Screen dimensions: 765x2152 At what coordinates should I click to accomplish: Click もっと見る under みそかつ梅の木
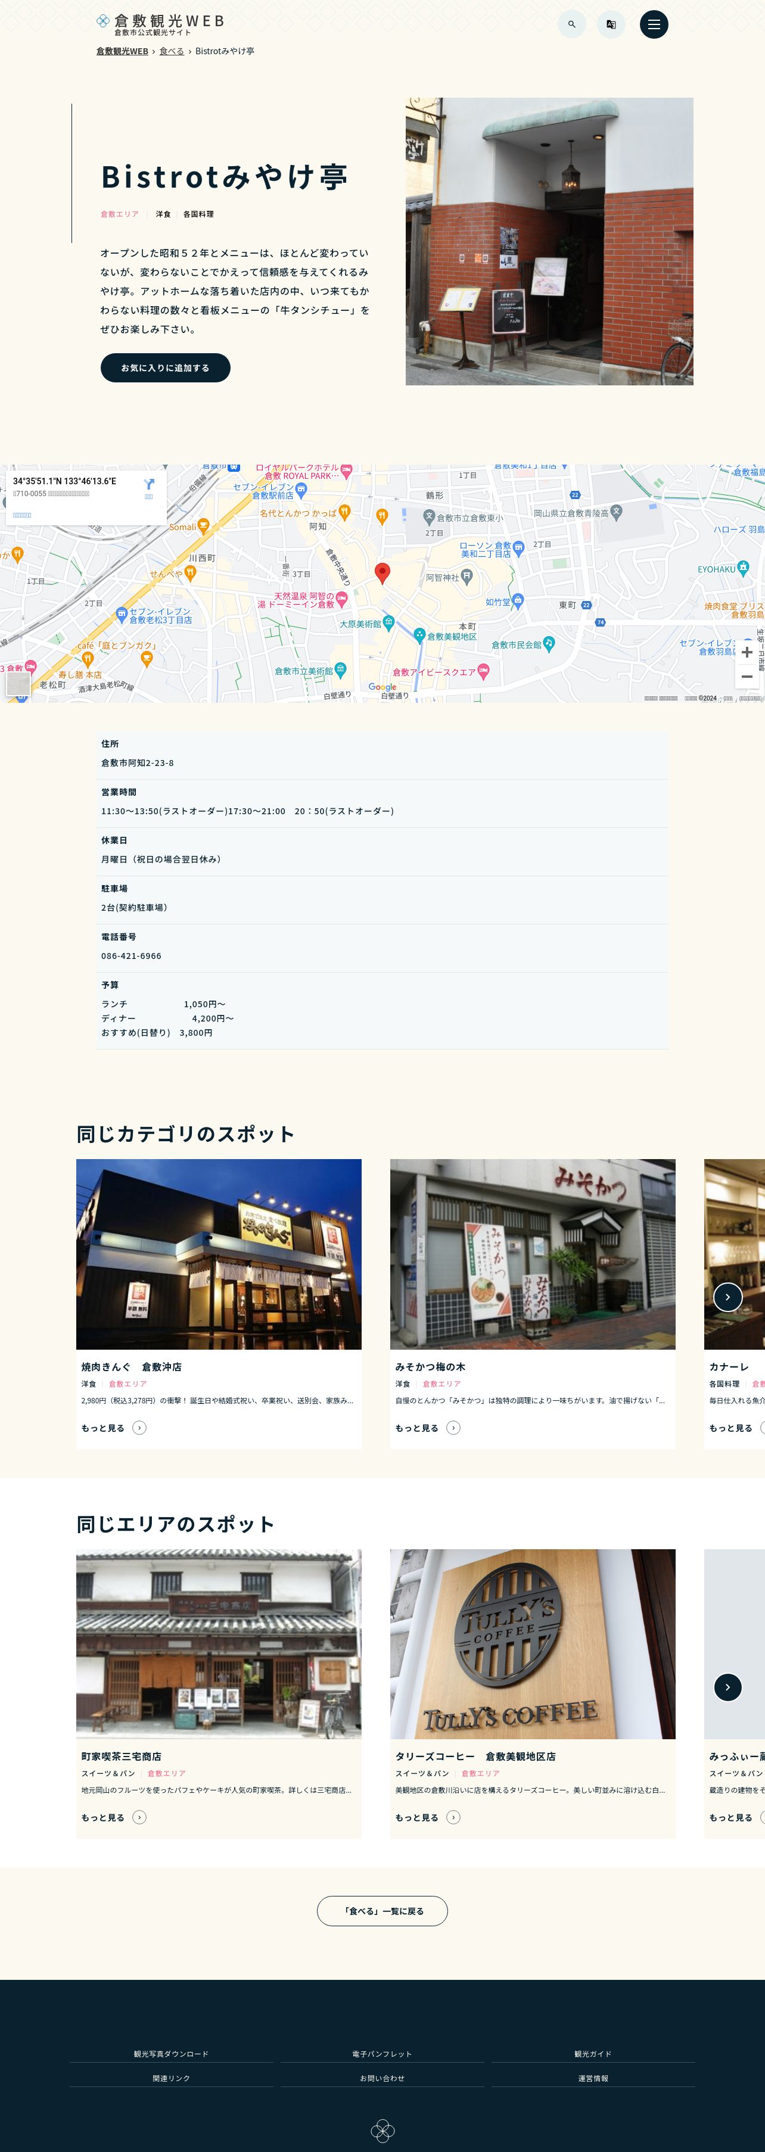click(x=428, y=1428)
